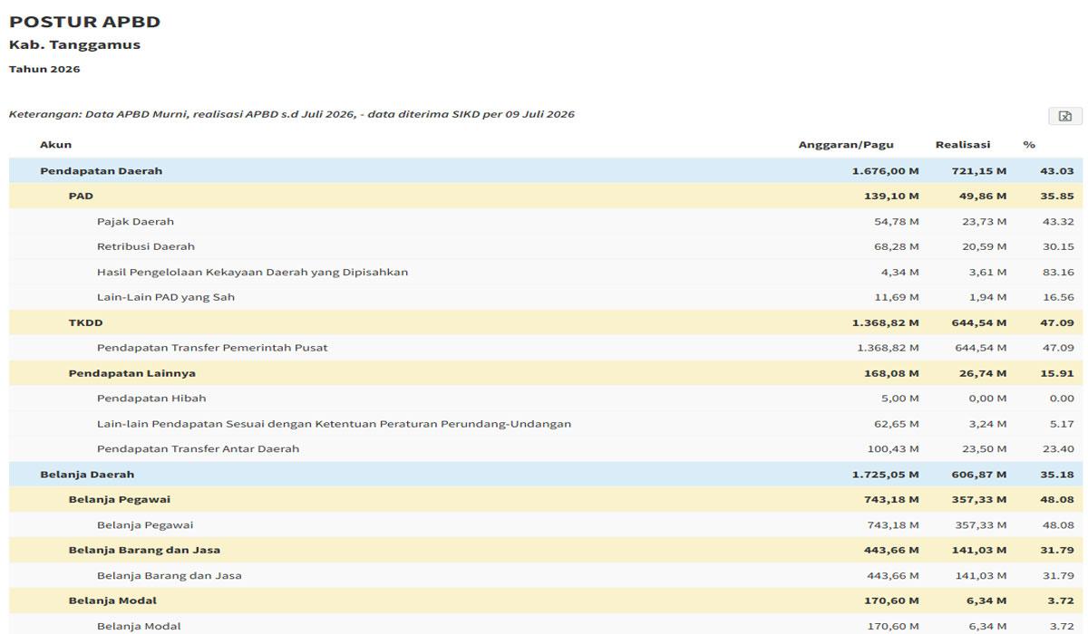This screenshot has height=634, width=1088.
Task: Click Pendapatan Hibah budget 5,00 M
Action: (x=899, y=399)
